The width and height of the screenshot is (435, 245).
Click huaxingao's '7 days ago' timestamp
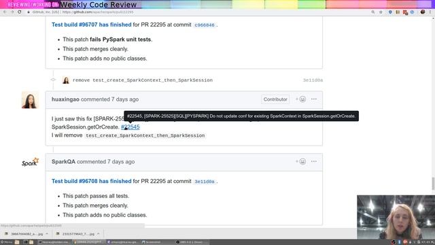coord(125,99)
